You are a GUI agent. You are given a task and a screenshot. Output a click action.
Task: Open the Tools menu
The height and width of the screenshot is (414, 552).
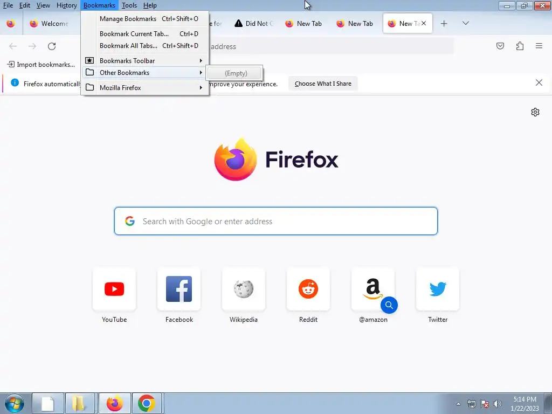[x=129, y=5]
